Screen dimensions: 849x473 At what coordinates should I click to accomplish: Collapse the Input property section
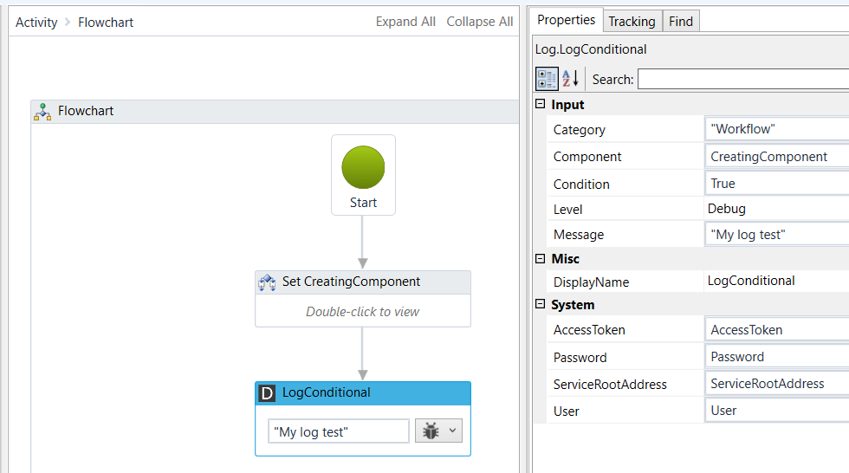(x=541, y=105)
